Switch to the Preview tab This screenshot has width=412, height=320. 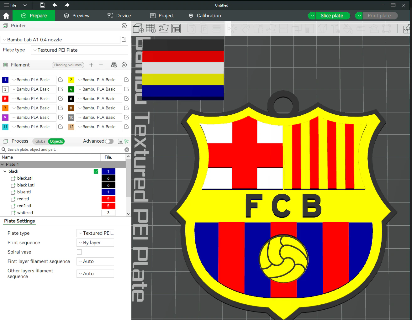pos(77,16)
